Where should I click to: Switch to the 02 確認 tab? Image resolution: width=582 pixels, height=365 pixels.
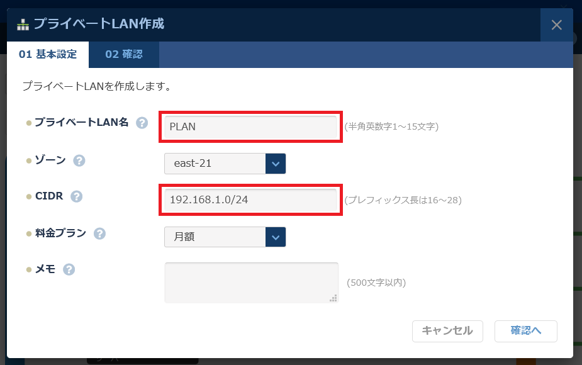(124, 55)
